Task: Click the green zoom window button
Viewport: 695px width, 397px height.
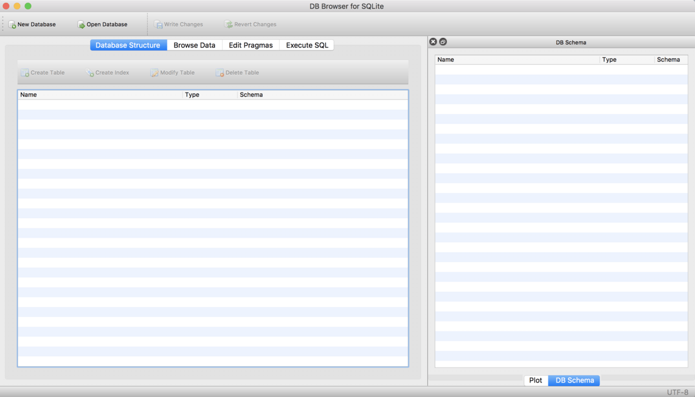Action: tap(28, 6)
